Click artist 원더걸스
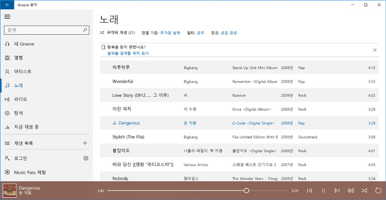 tap(191, 179)
